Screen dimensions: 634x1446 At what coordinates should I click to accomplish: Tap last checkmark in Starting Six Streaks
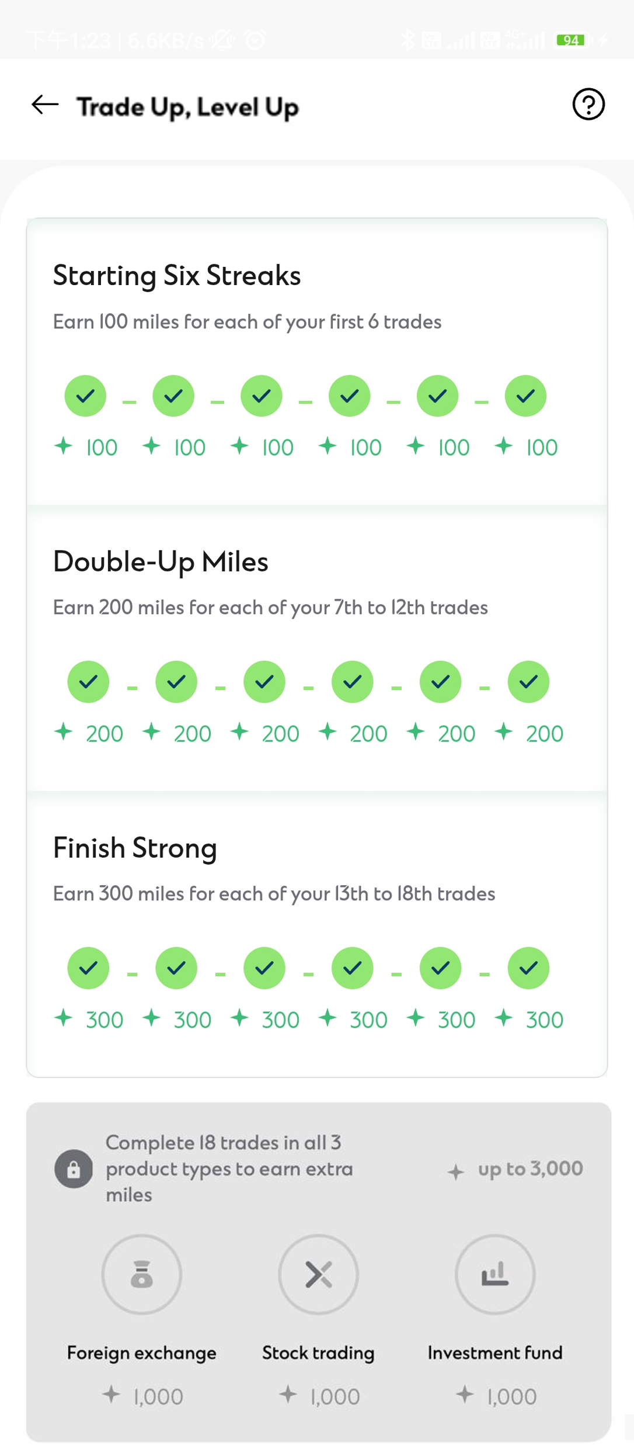[x=525, y=396]
